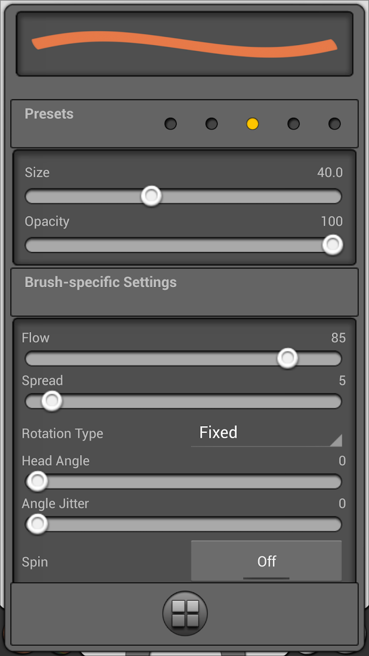Image resolution: width=369 pixels, height=656 pixels.
Task: Open the Rotation Type dropdown
Action: tap(266, 433)
